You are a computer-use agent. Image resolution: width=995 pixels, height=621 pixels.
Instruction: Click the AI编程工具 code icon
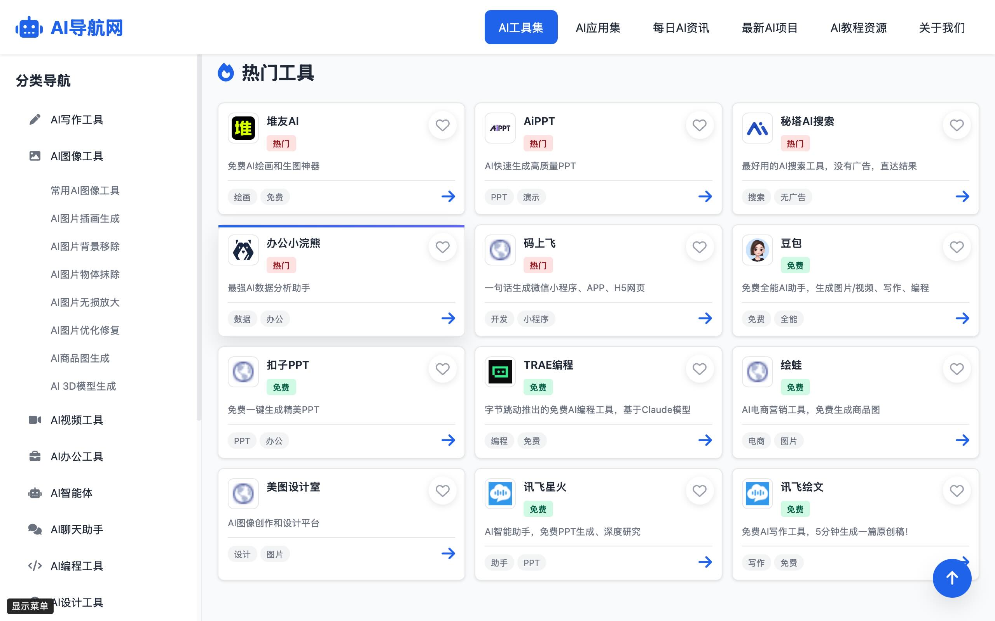coord(35,566)
